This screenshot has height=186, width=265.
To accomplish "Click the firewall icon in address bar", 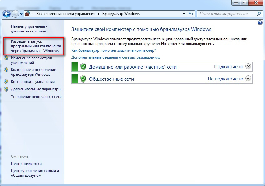I will pyautogui.click(x=27, y=14).
